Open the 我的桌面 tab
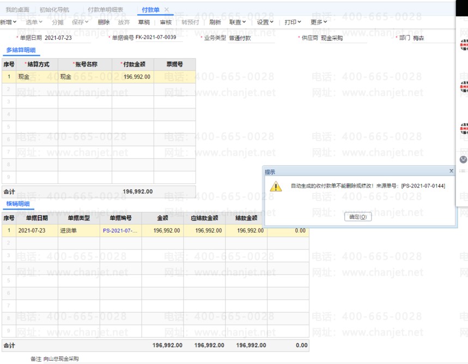This screenshot has height=364, width=468. pyautogui.click(x=17, y=10)
